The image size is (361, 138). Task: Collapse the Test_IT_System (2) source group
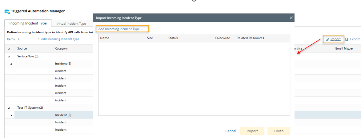[9, 108]
